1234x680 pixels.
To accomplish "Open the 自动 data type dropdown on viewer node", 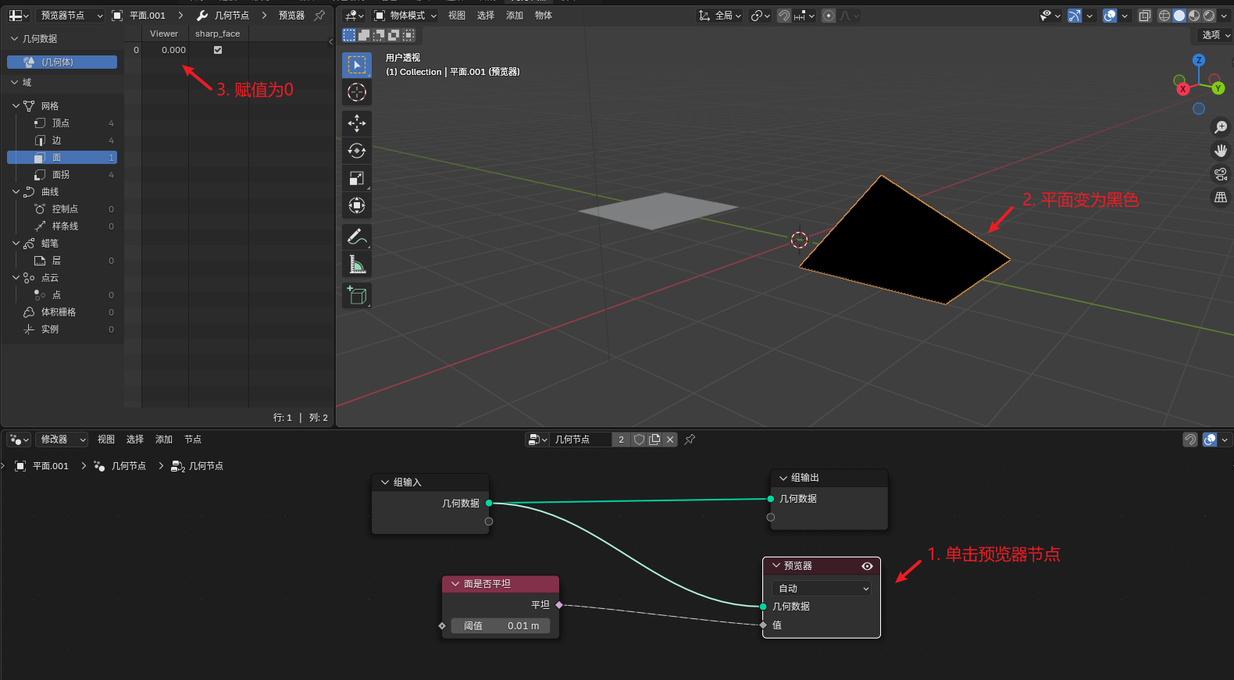I will pyautogui.click(x=821, y=589).
